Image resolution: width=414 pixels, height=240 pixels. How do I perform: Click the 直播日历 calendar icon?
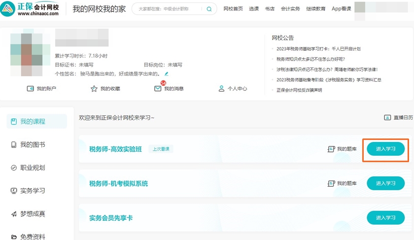click(387, 117)
